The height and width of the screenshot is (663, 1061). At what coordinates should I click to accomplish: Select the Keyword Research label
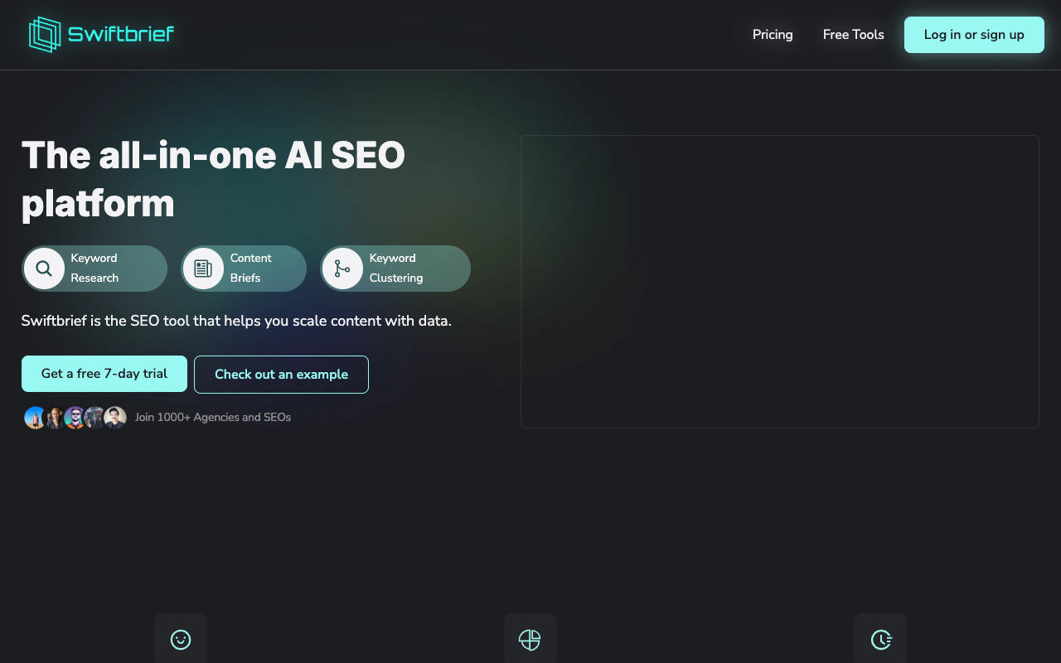coord(94,268)
